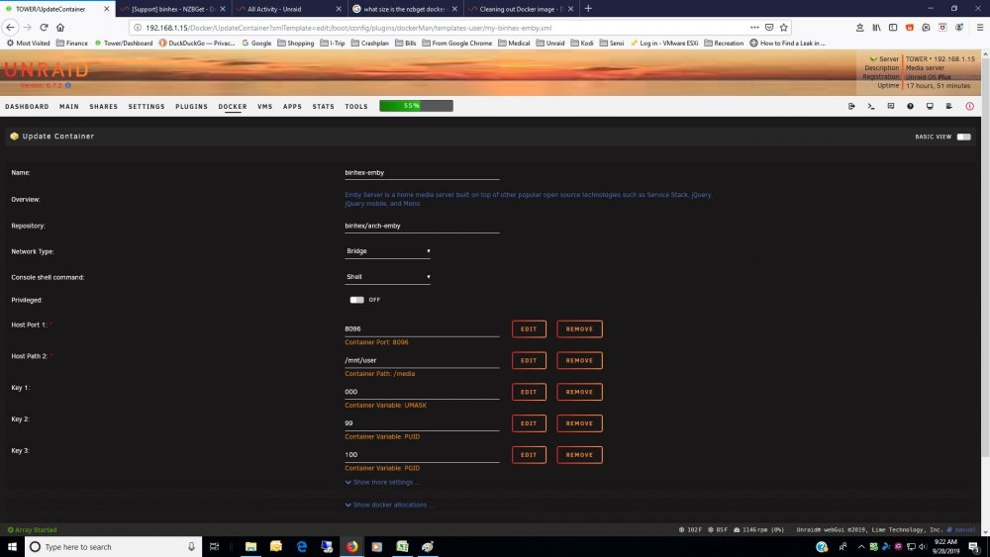Open the VMs menu
Viewport: 990px width, 557px height.
[x=265, y=107]
